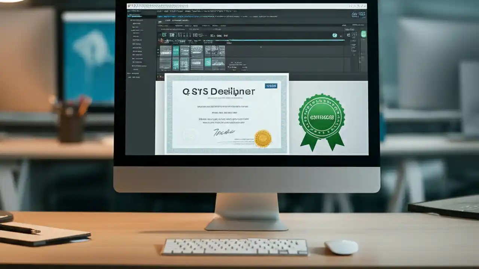The width and height of the screenshot is (479, 269).
Task: Click the blue SHARE badge on the certificate
Action: coord(271,86)
